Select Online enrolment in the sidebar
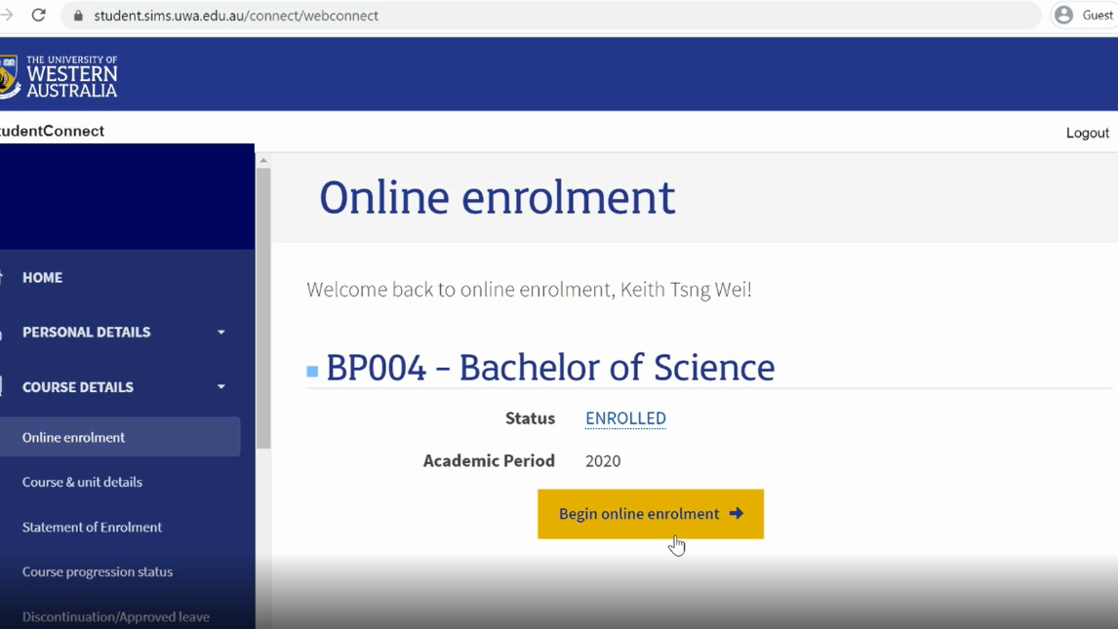 [74, 438]
